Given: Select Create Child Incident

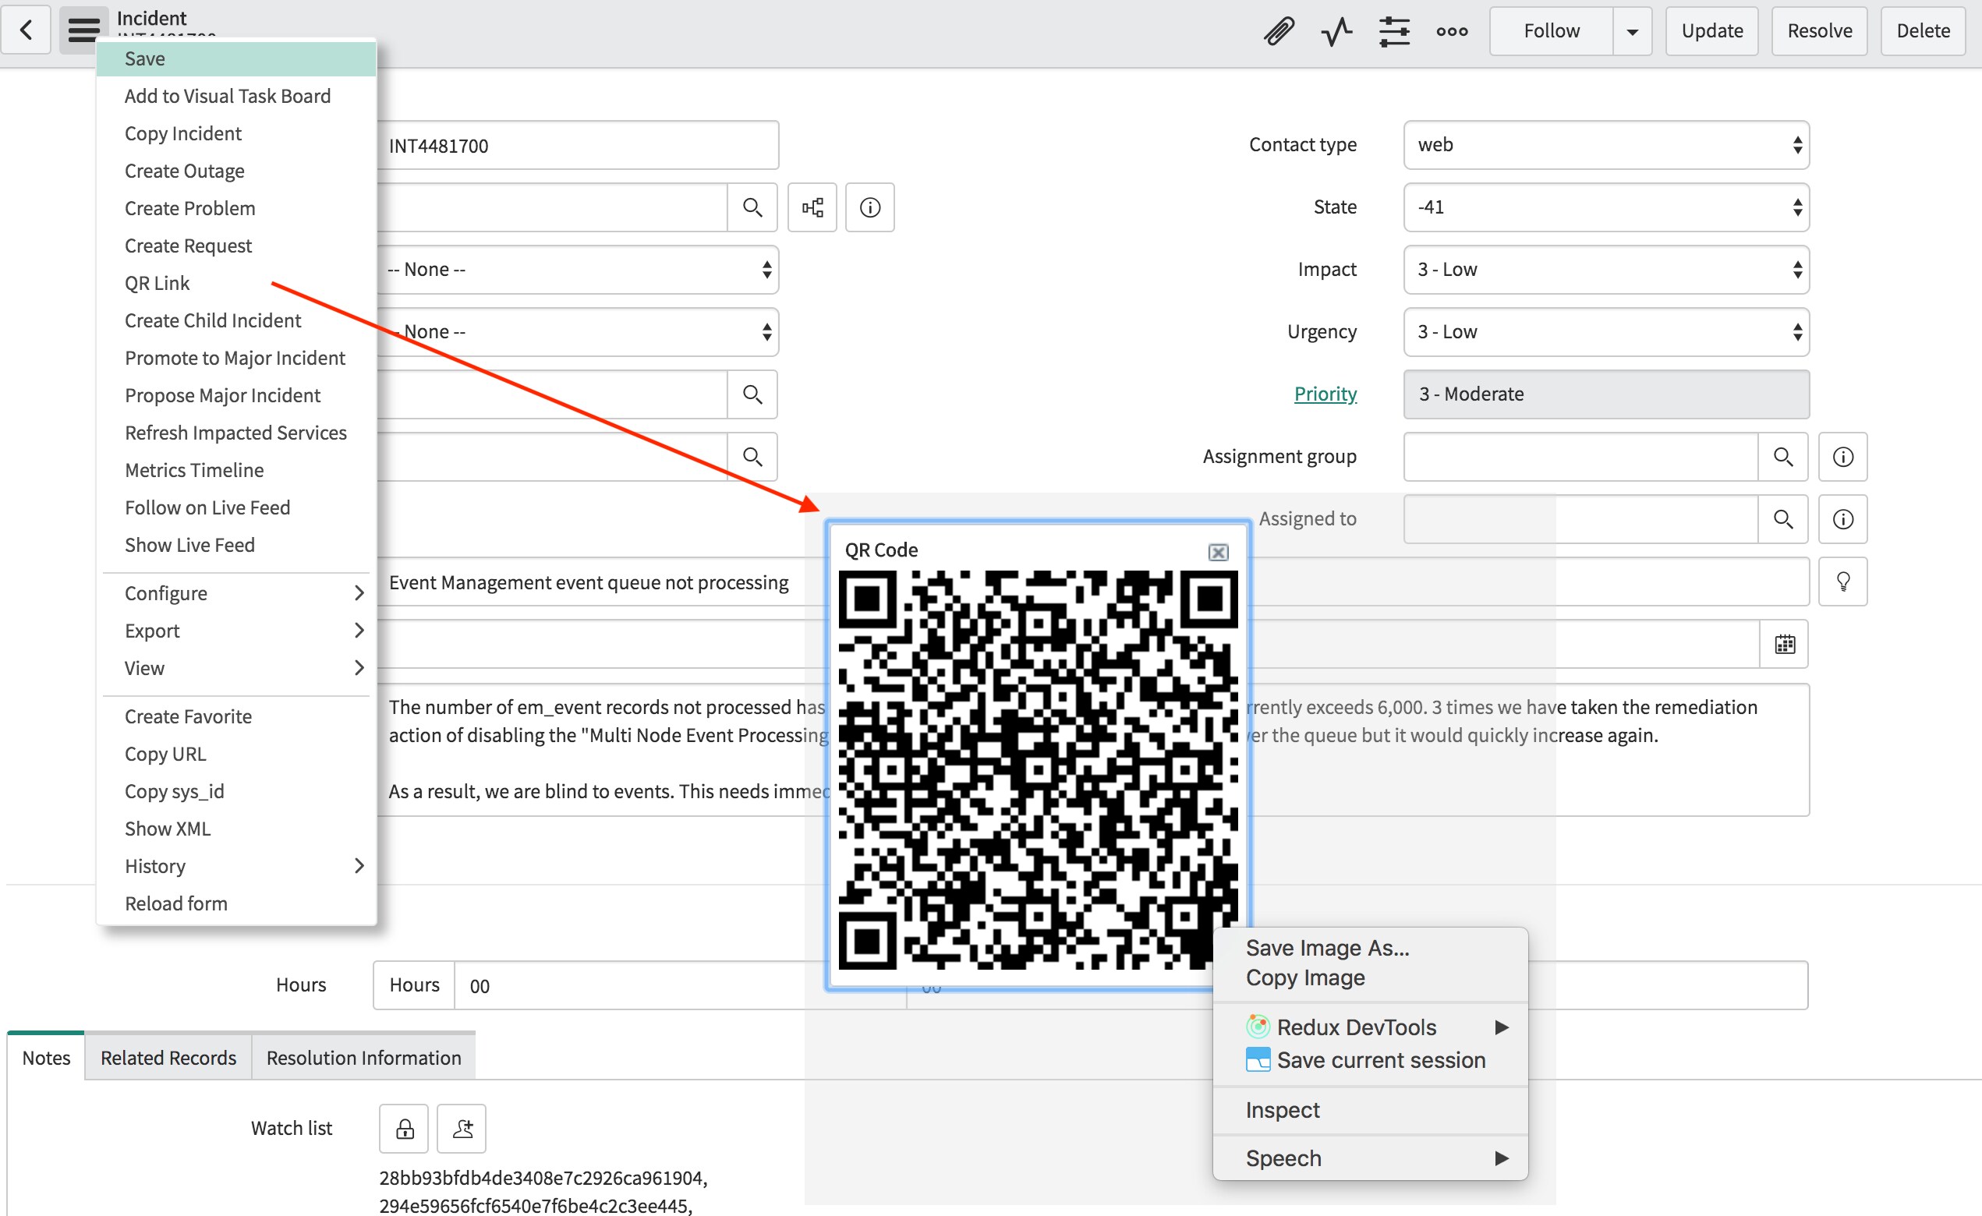Looking at the screenshot, I should (x=236, y=320).
